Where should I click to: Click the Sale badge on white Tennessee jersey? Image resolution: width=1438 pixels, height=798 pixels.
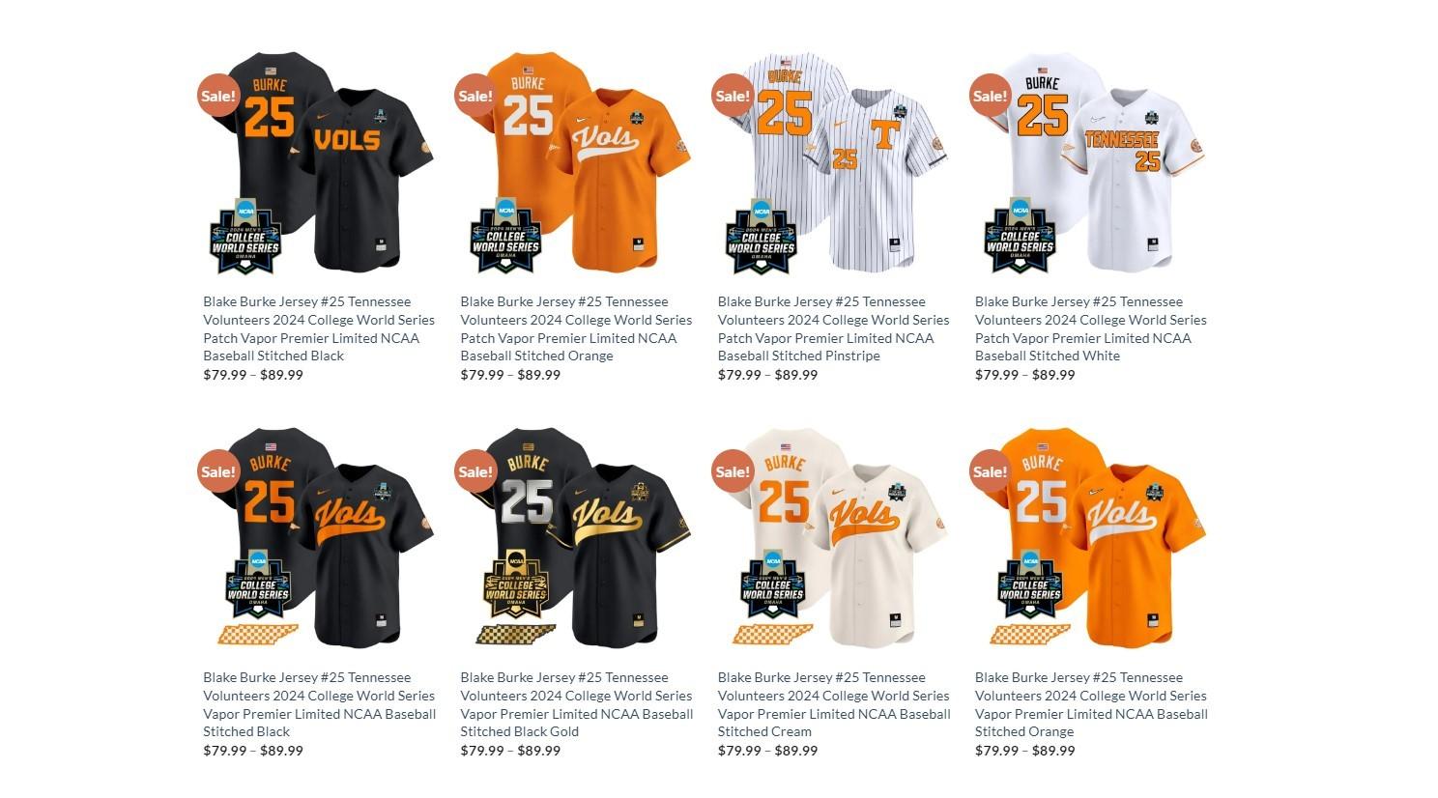click(990, 96)
